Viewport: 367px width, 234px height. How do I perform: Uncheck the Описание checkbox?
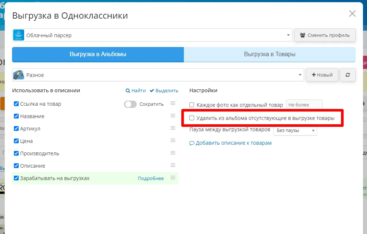[x=16, y=165]
